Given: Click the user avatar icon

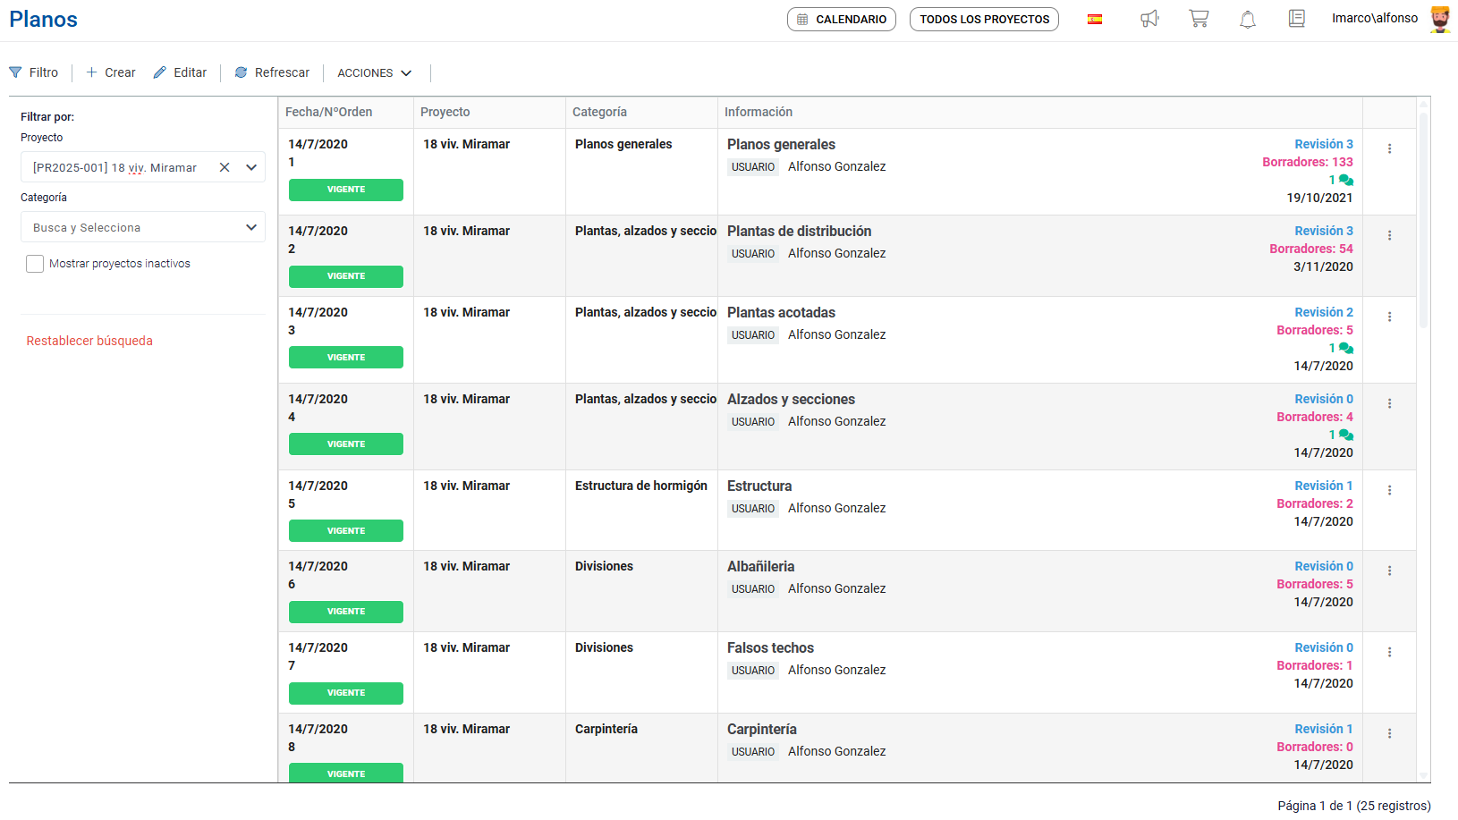Looking at the screenshot, I should pos(1439,19).
